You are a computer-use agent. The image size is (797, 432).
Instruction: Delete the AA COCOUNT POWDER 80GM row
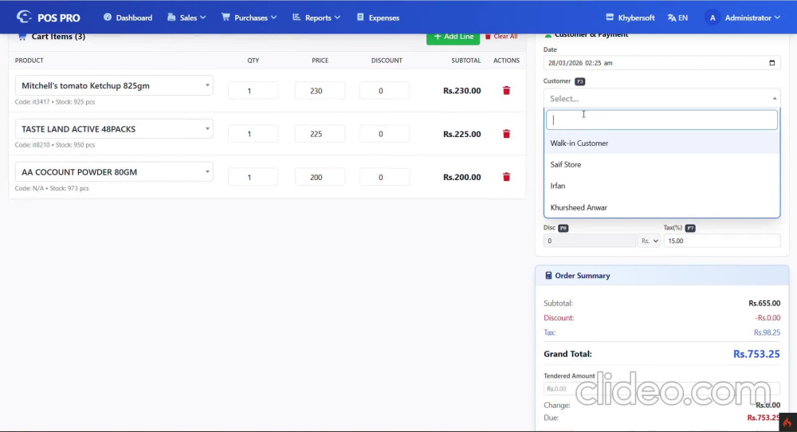click(506, 177)
